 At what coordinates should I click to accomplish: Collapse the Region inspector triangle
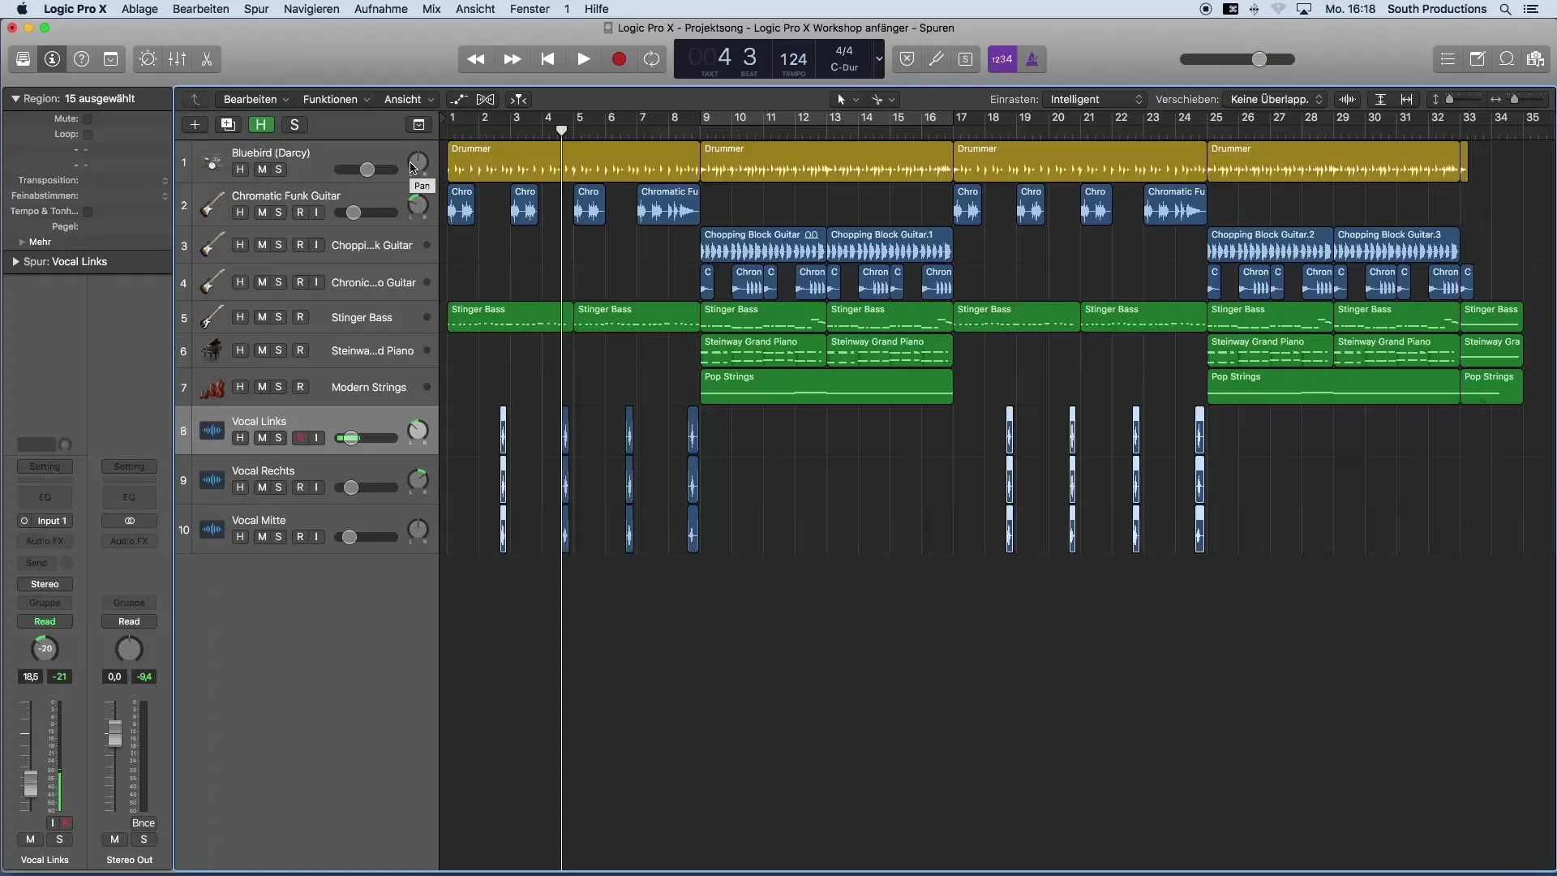click(x=15, y=98)
